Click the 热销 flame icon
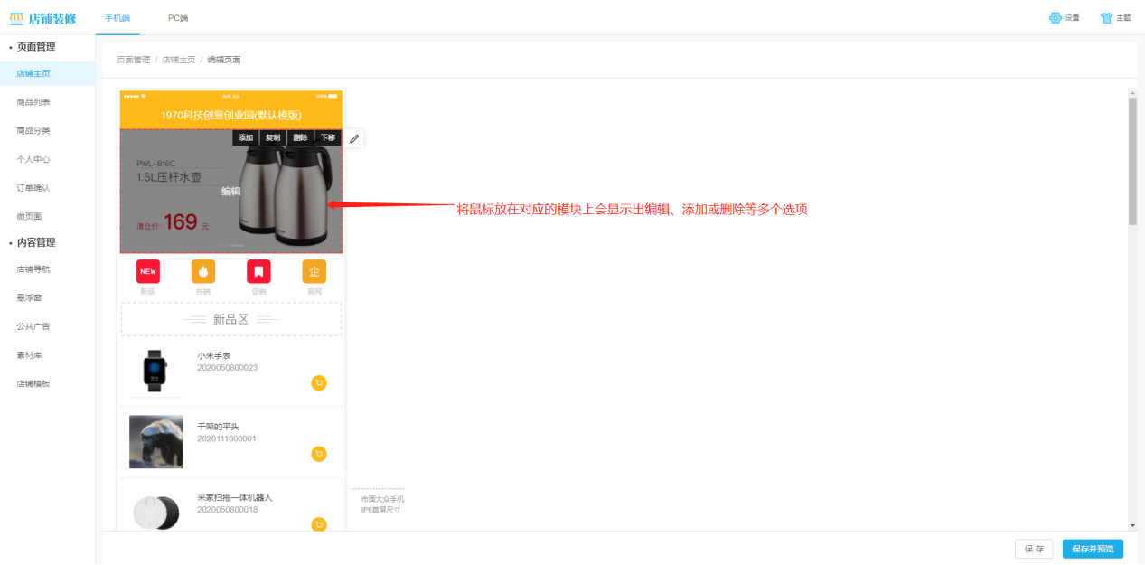Screen dimensions: 1145x565 (x=202, y=270)
